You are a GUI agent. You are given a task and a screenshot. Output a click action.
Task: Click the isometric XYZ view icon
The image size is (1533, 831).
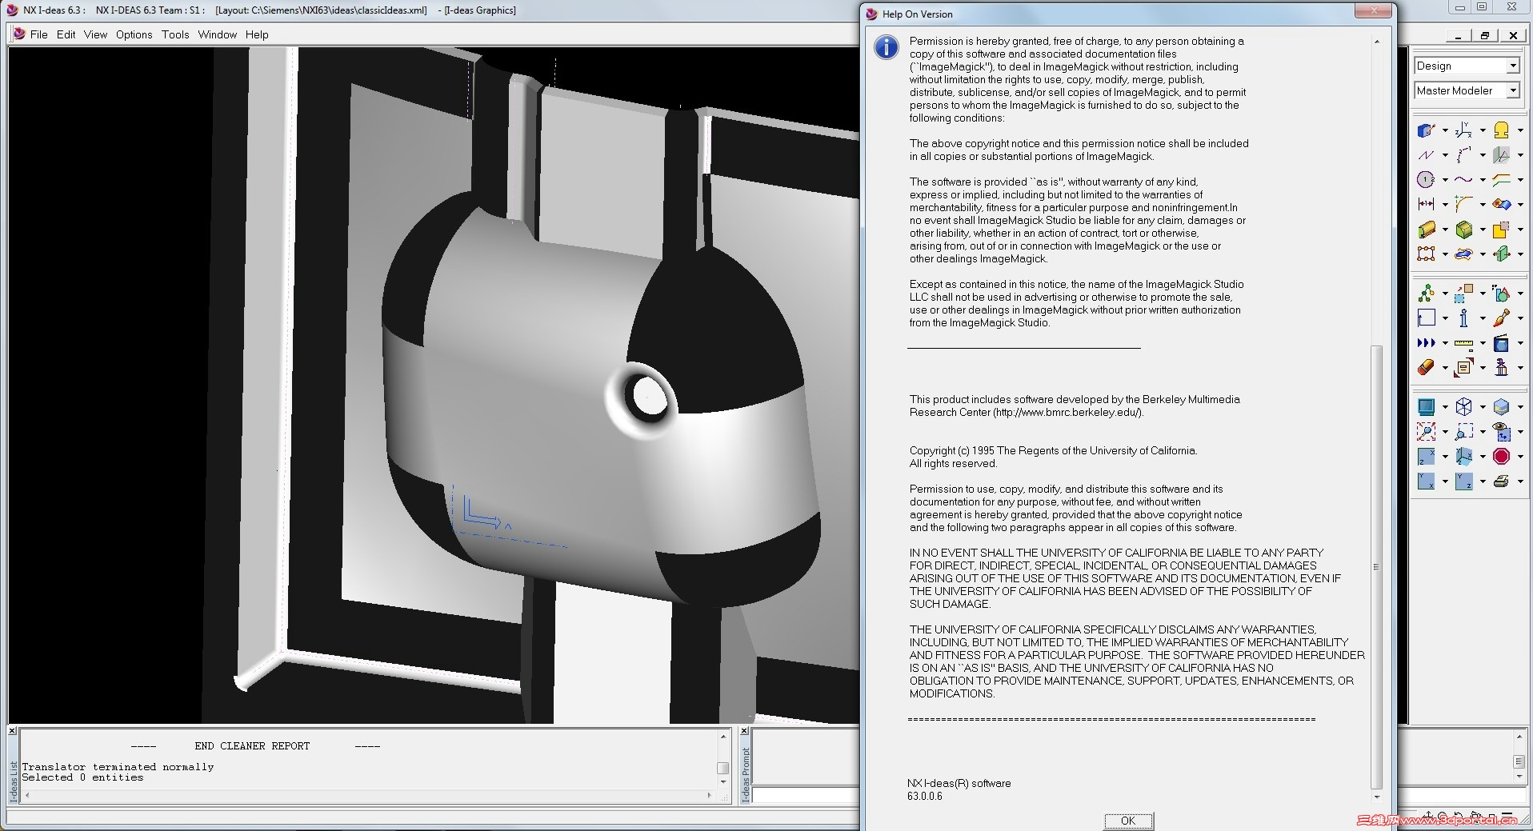(x=1463, y=457)
